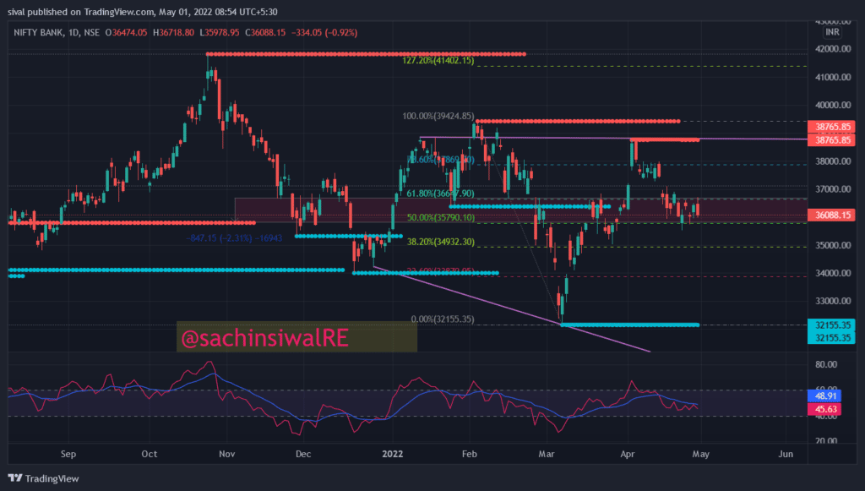
Task: Click 40000.00 on the price axis
Action: (833, 106)
